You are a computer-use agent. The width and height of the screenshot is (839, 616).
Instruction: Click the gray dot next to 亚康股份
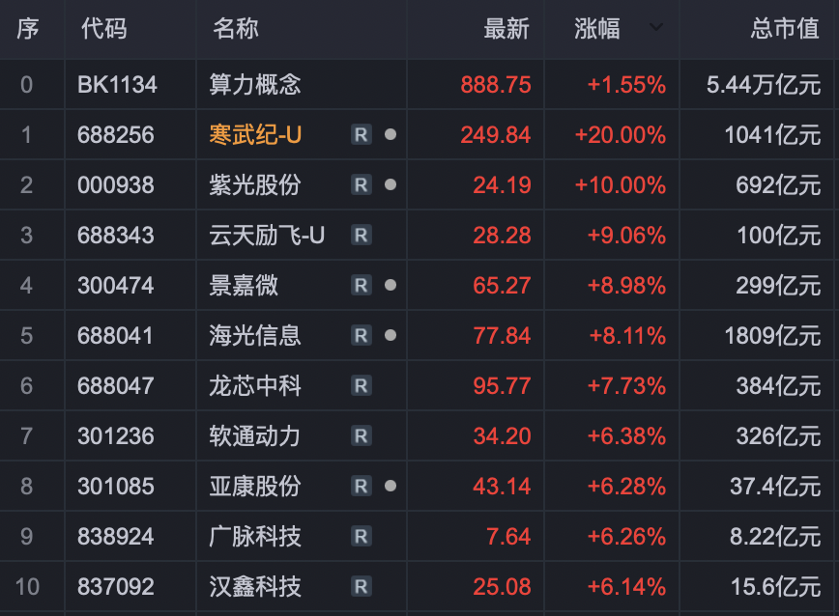coord(390,486)
